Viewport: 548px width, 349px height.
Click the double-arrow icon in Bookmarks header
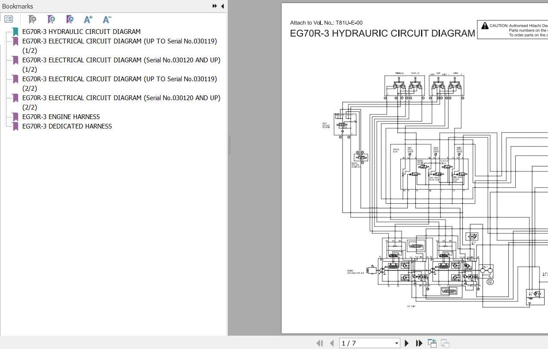(x=215, y=6)
